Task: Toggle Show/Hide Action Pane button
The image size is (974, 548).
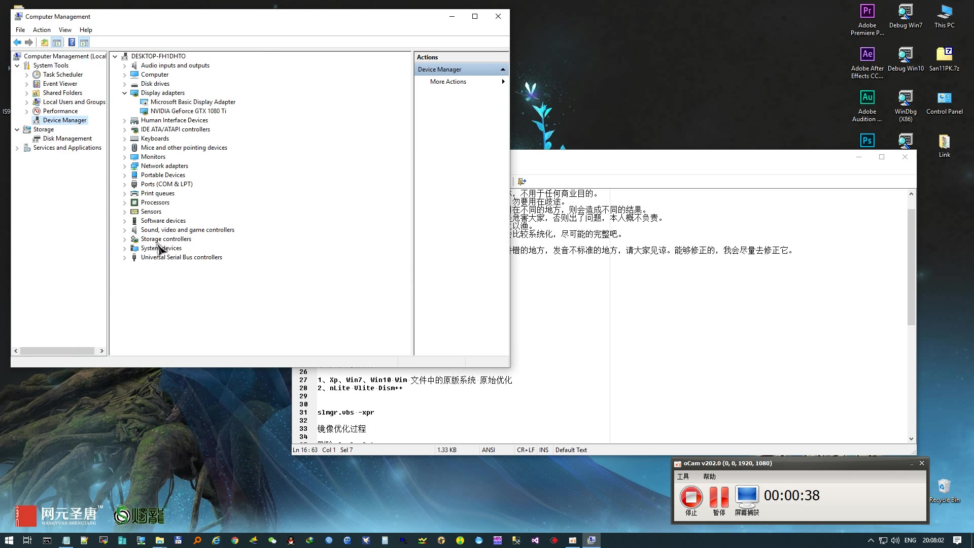Action: point(84,43)
